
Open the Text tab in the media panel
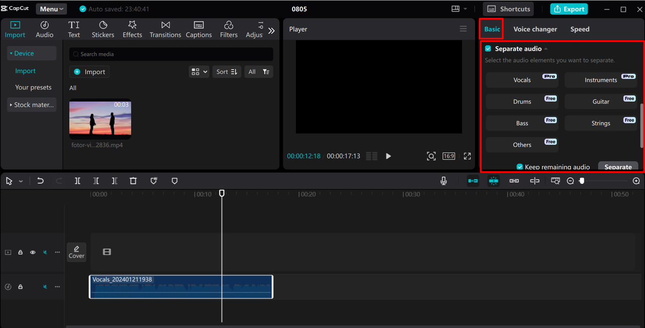(x=74, y=29)
